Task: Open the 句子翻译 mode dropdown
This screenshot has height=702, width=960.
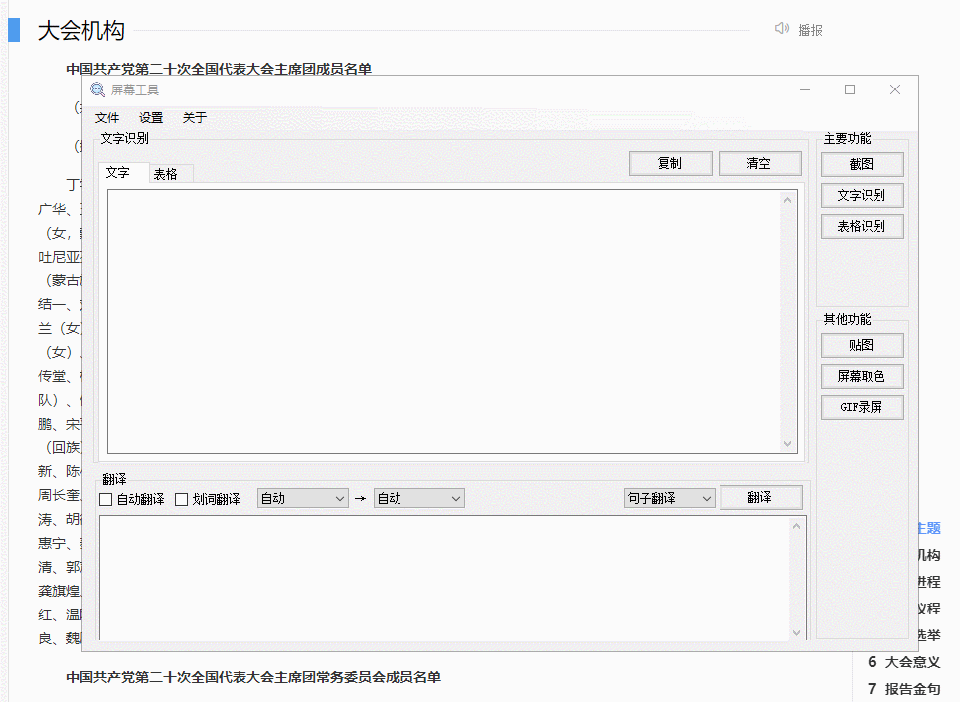Action: tap(669, 498)
